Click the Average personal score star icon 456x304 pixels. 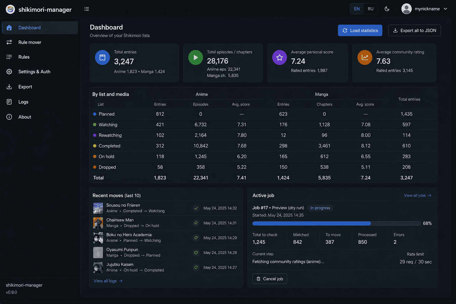coord(280,58)
